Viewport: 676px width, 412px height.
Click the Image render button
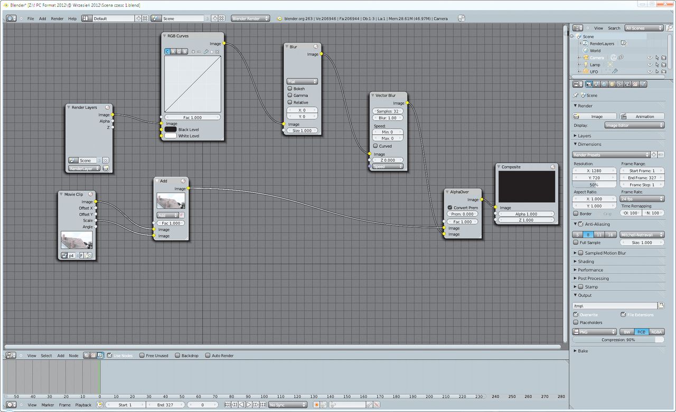point(595,116)
